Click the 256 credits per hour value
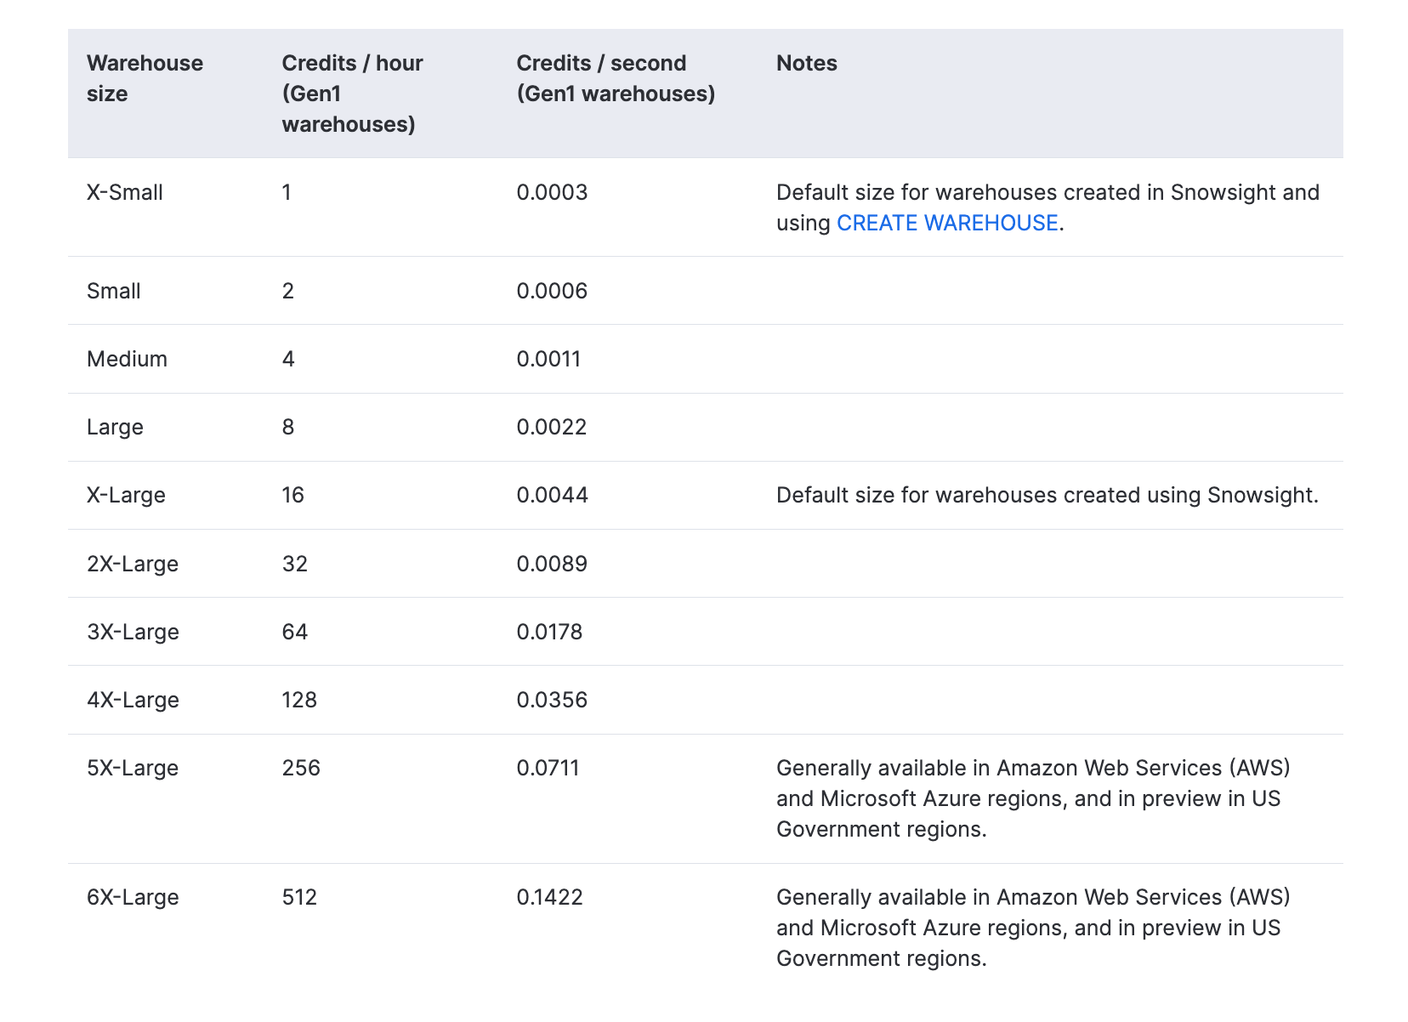The width and height of the screenshot is (1408, 1022). 301,768
